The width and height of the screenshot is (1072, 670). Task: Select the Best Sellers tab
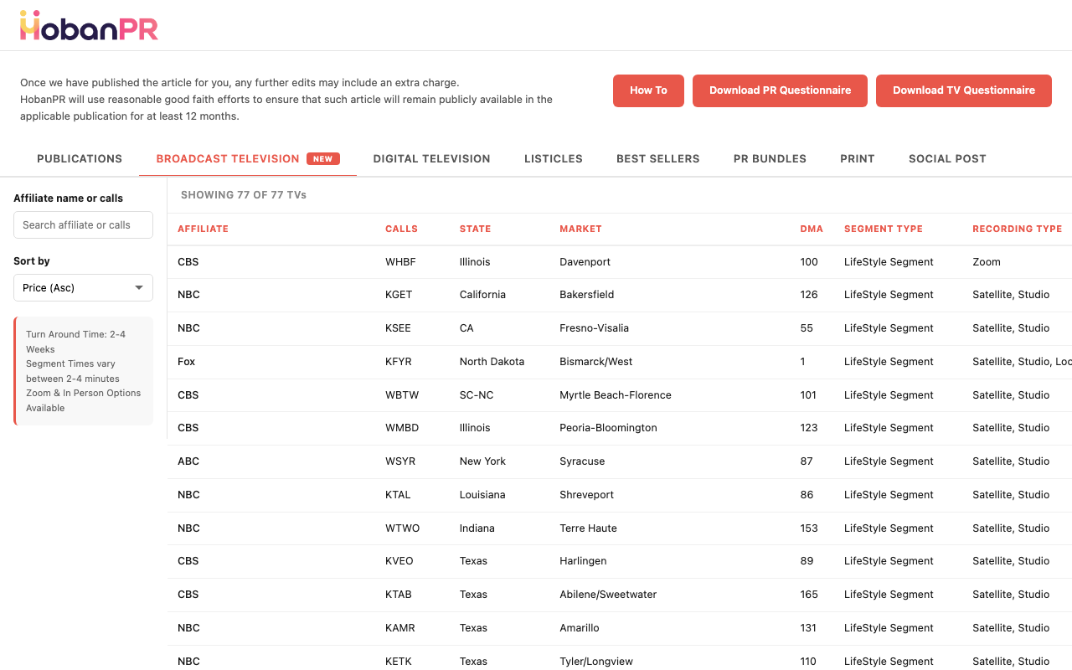click(x=657, y=158)
